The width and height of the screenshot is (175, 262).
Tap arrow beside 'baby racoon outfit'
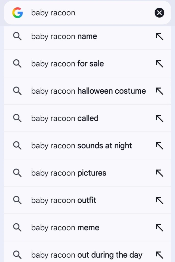click(x=159, y=200)
